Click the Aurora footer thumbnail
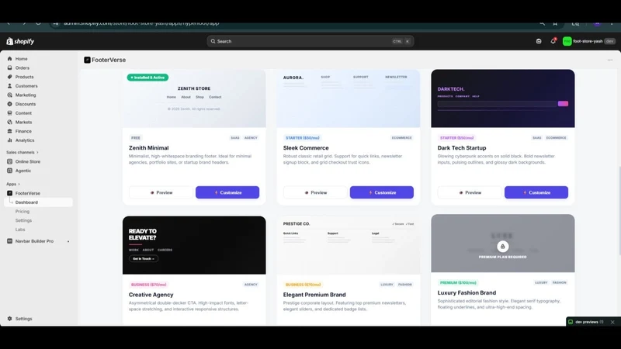This screenshot has height=349, width=621. (349, 98)
